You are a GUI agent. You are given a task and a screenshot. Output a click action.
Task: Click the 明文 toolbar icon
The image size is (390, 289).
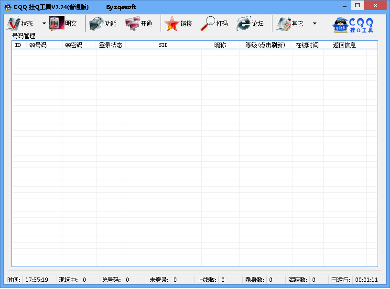point(57,23)
